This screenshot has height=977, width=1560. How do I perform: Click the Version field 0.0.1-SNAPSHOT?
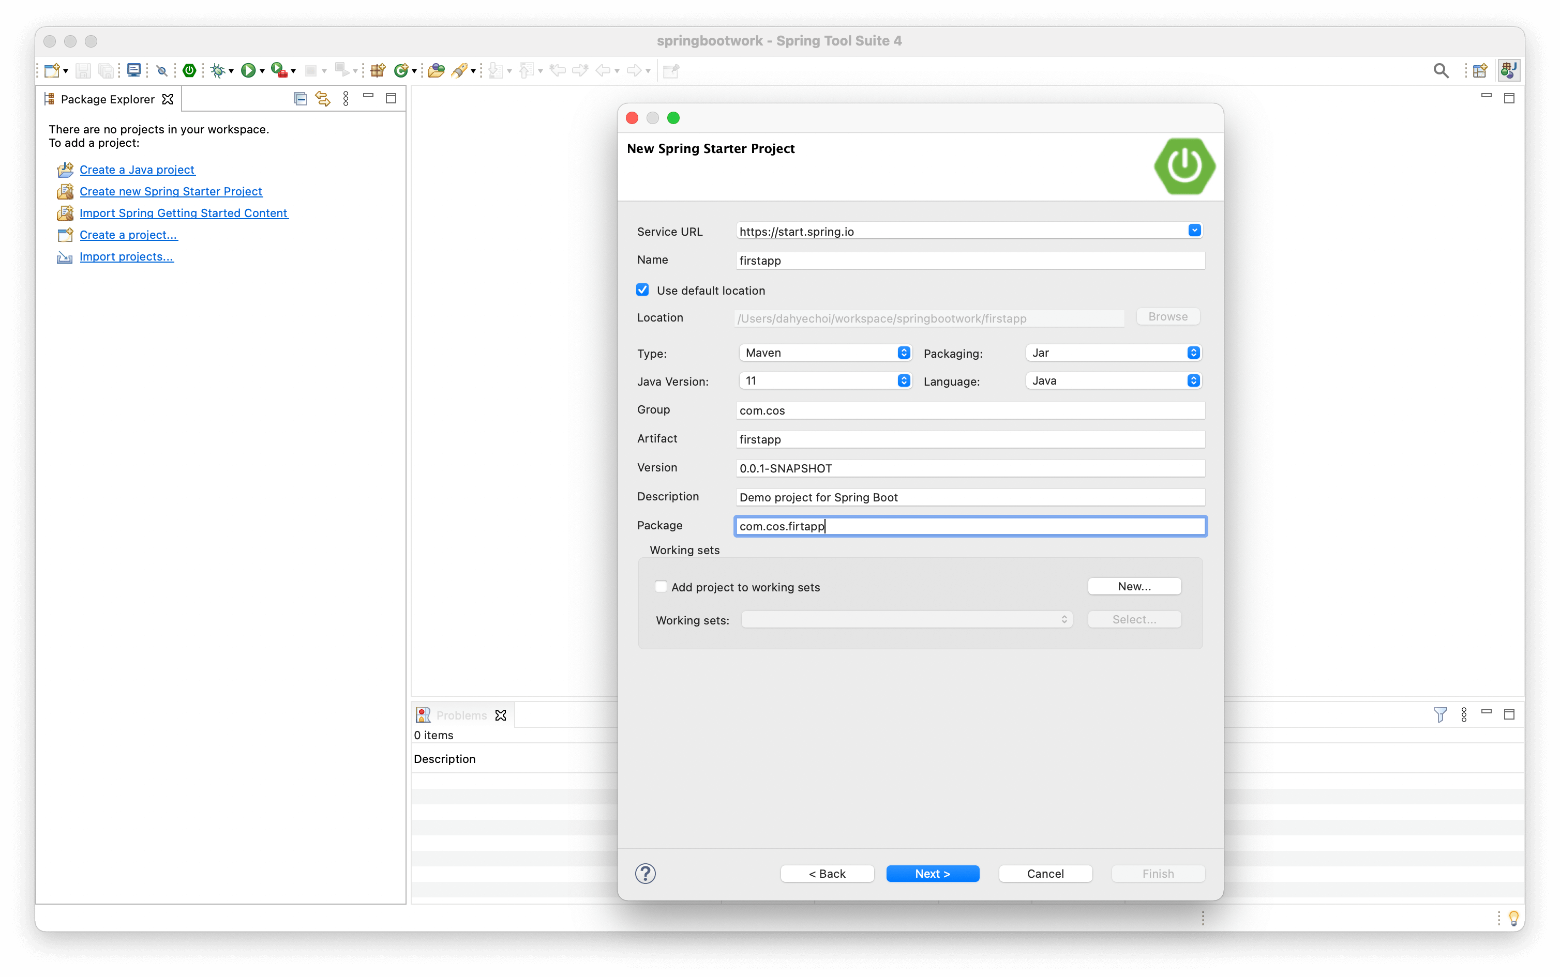pyautogui.click(x=970, y=468)
